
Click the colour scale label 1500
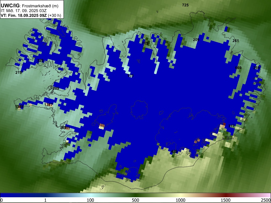(225, 200)
